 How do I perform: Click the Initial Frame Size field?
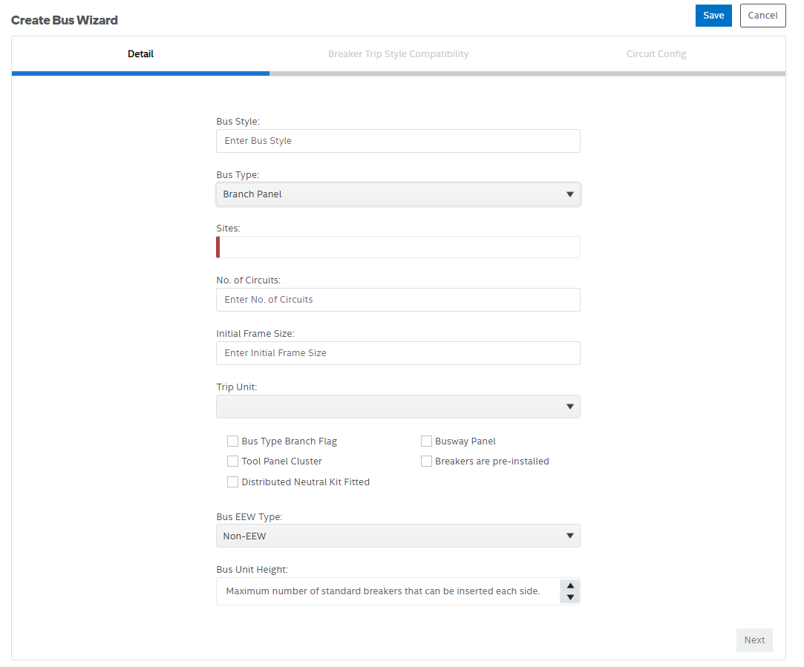click(398, 353)
